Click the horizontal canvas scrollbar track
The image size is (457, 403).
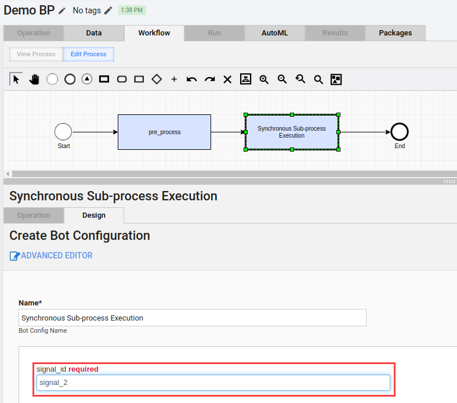(234, 174)
